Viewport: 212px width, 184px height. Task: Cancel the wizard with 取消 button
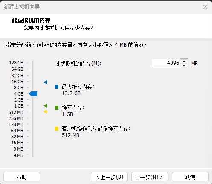pyautogui.click(x=190, y=177)
